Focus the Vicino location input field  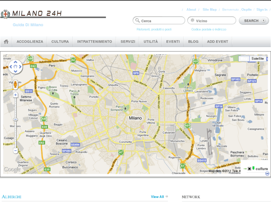point(212,20)
